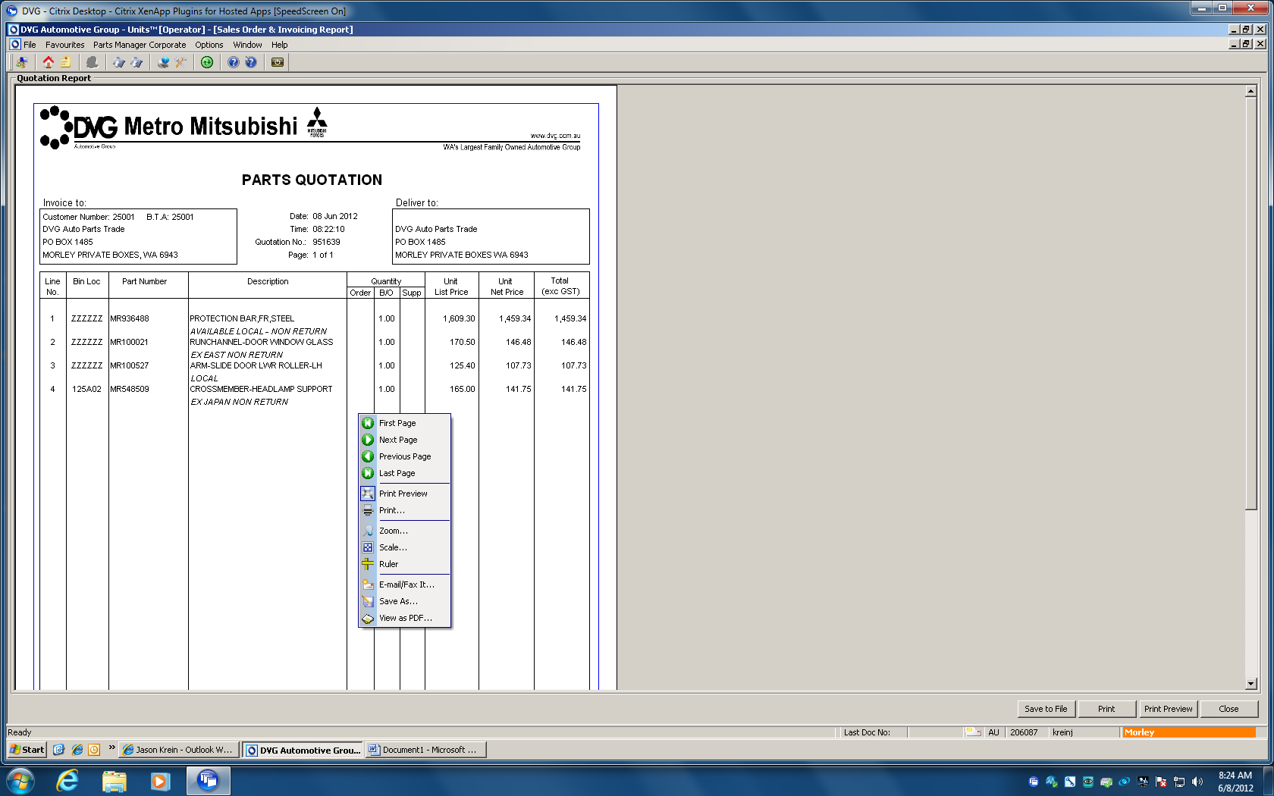This screenshot has height=796, width=1274.
Task: Open the Options menu
Action: point(209,45)
